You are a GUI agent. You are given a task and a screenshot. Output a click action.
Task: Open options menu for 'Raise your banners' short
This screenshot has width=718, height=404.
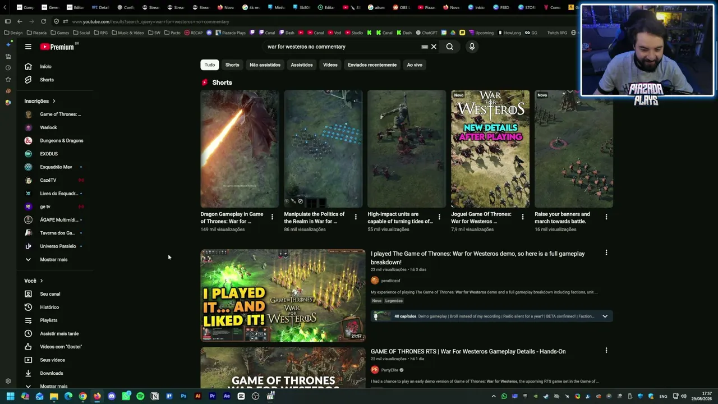coord(606,217)
